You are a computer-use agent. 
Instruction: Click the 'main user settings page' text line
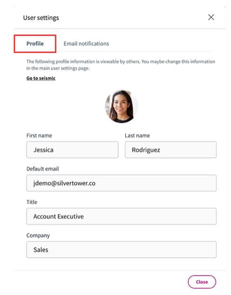click(x=58, y=68)
